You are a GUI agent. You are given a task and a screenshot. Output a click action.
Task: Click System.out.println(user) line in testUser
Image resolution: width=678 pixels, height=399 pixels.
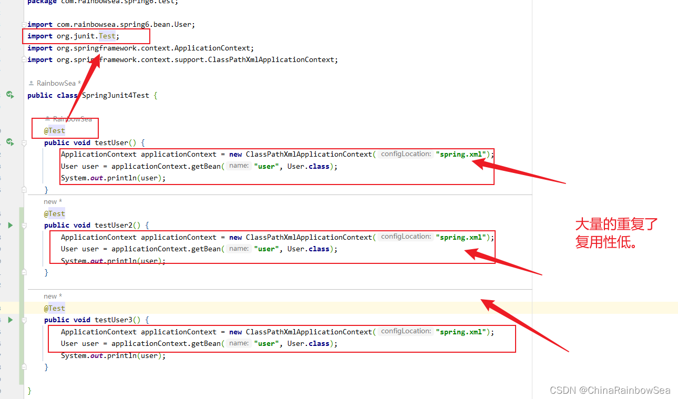[114, 178]
